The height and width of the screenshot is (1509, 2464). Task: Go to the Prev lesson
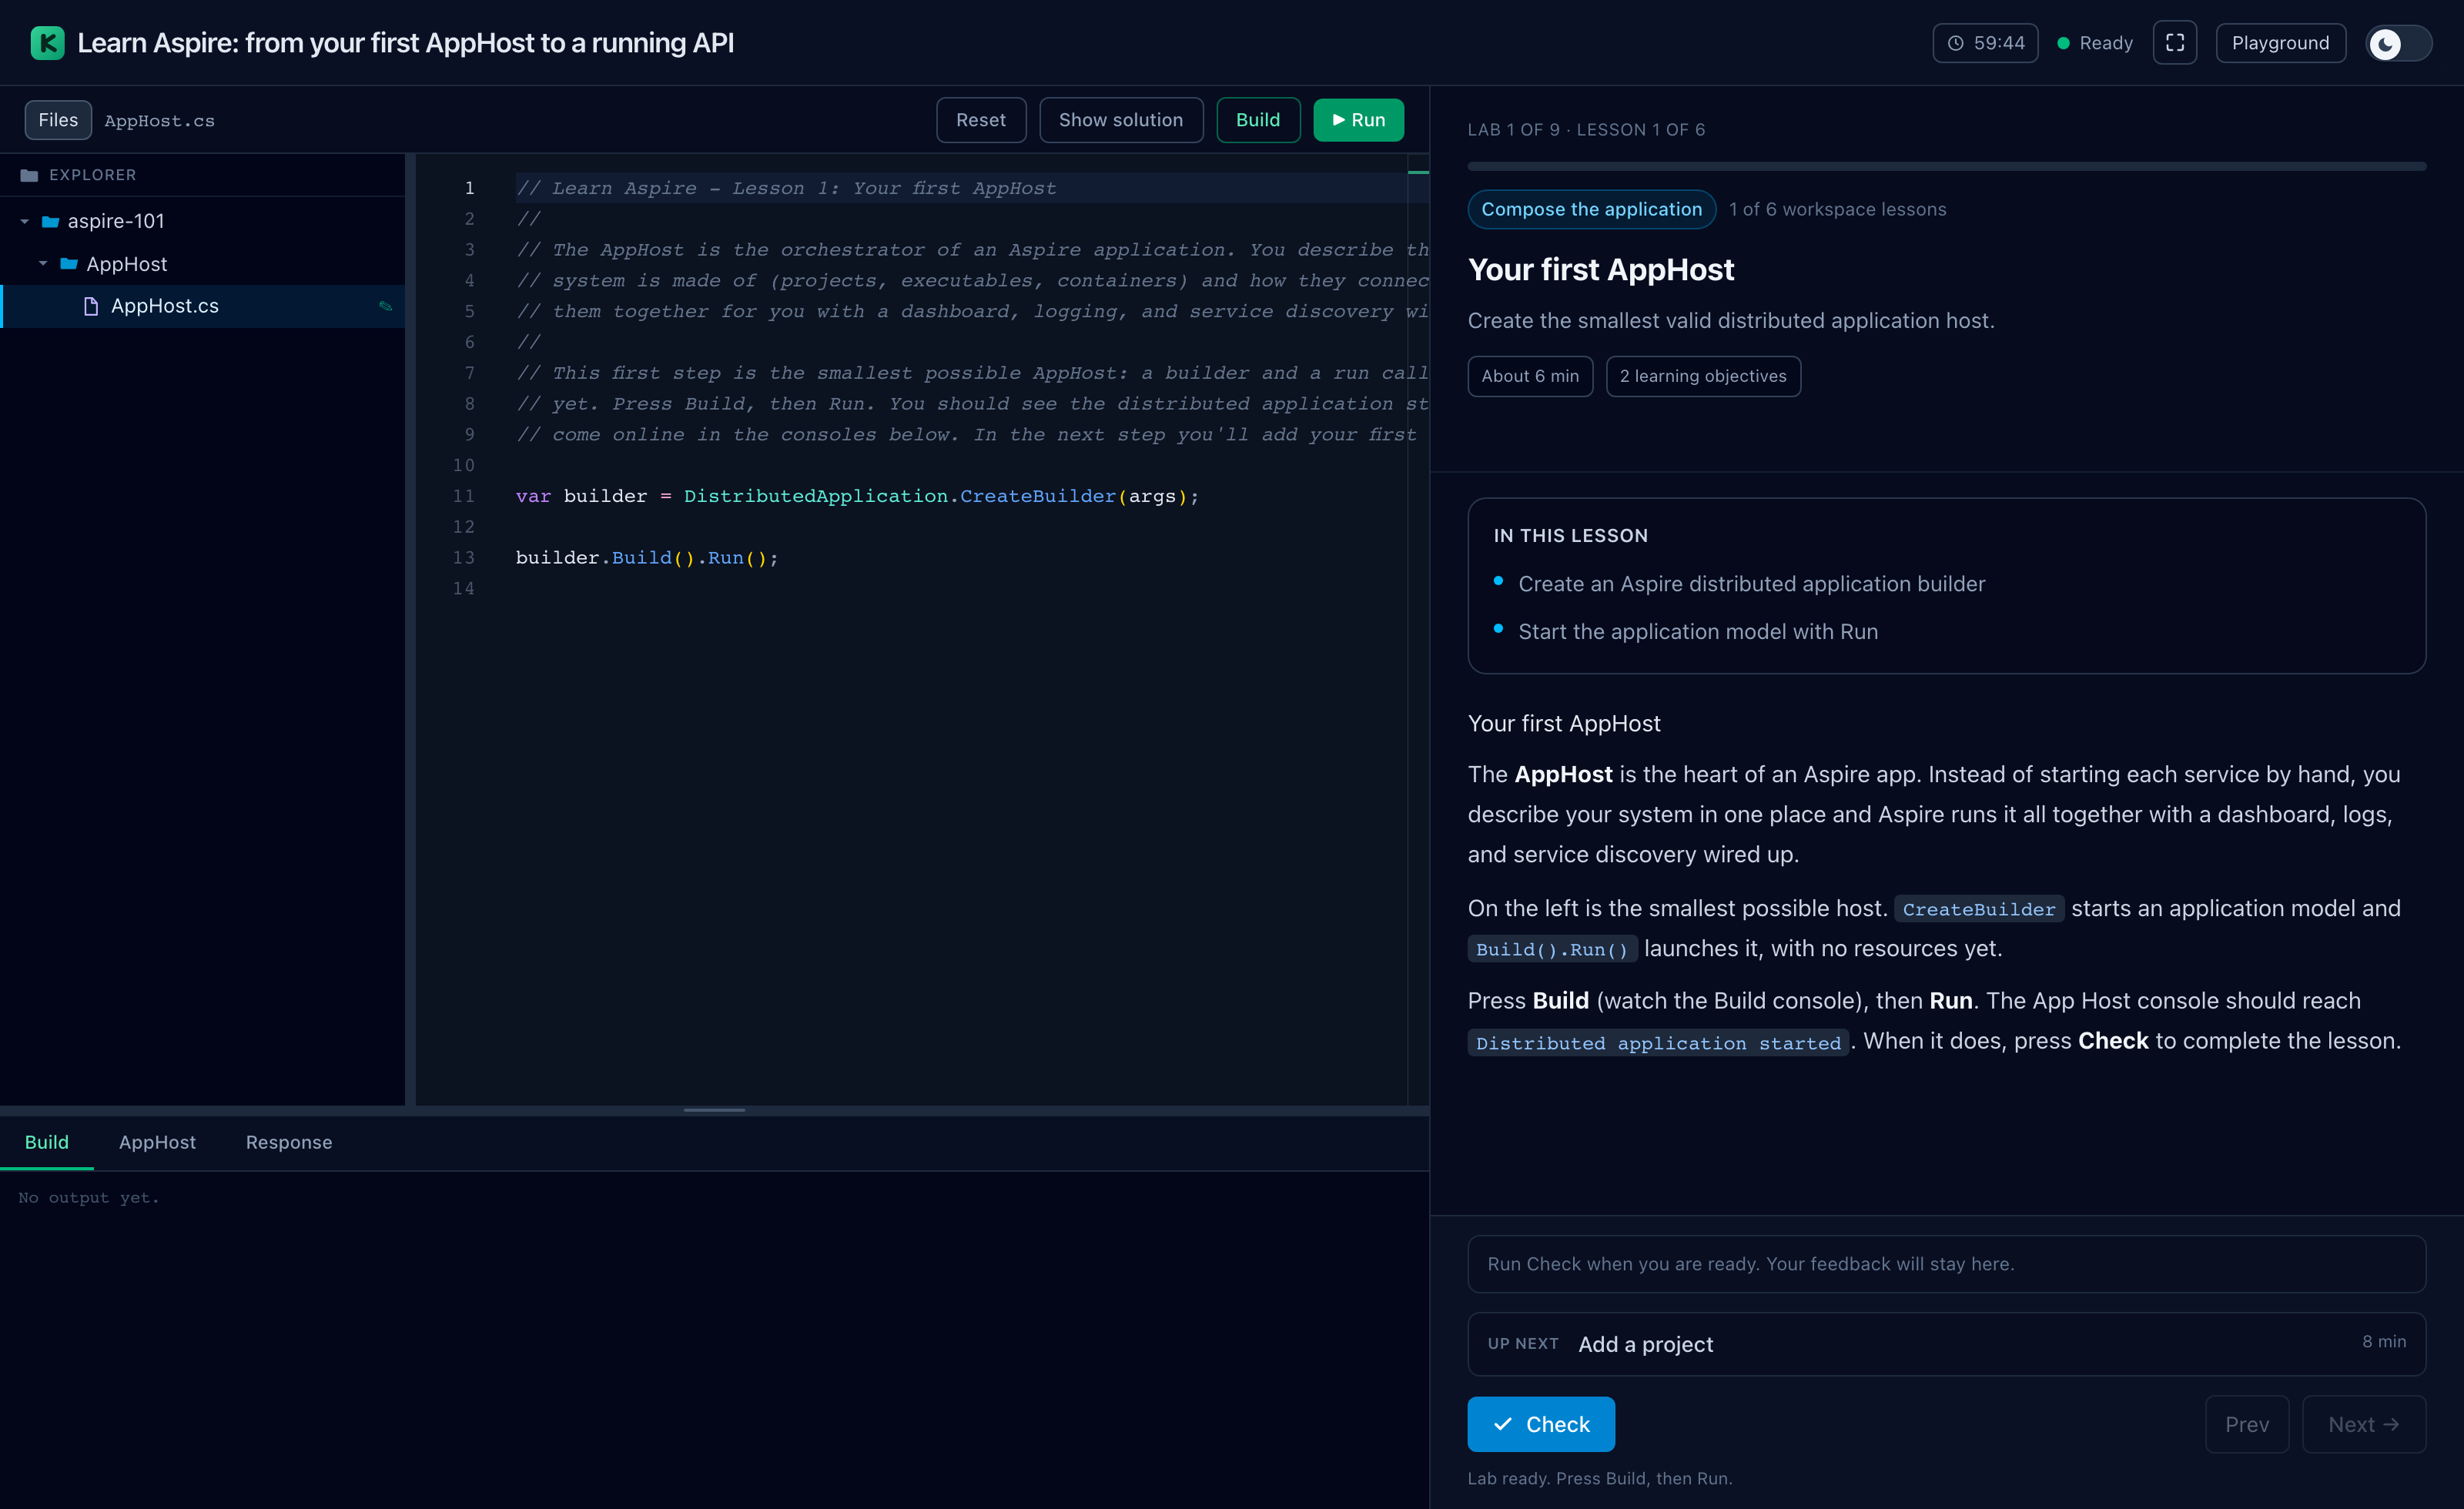(2247, 1424)
